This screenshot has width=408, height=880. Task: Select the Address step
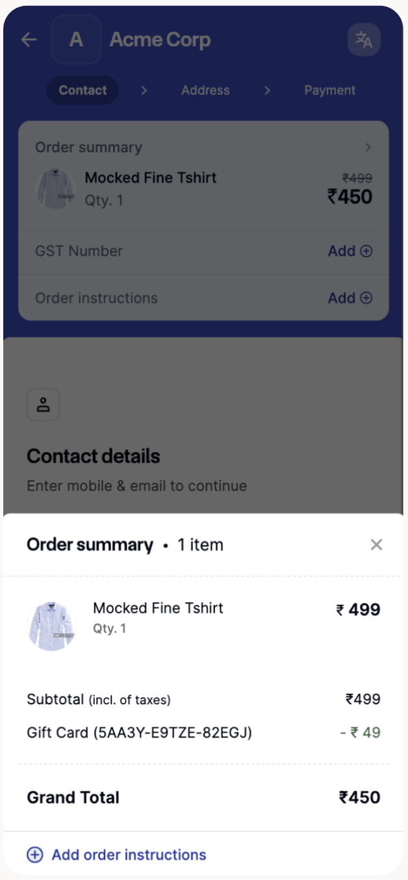205,90
